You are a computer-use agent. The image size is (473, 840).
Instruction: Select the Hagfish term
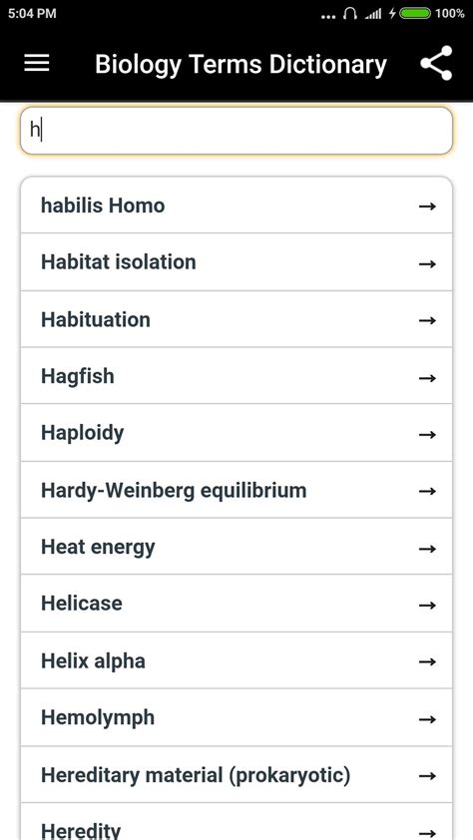point(236,376)
